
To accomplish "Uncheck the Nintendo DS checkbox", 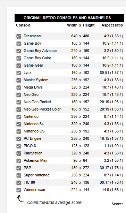I will [19, 131].
